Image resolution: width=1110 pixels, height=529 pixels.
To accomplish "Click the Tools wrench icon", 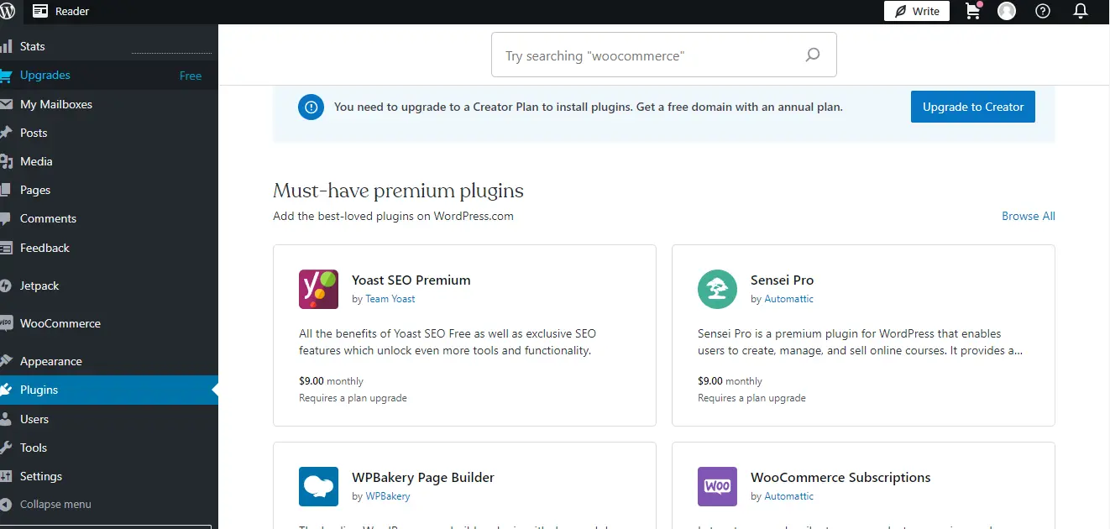I will coord(5,448).
